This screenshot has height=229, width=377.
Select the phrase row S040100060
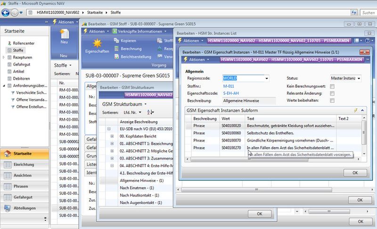[x=273, y=133]
